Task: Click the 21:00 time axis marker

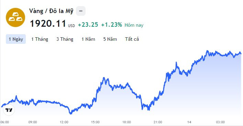Action: click(158, 122)
